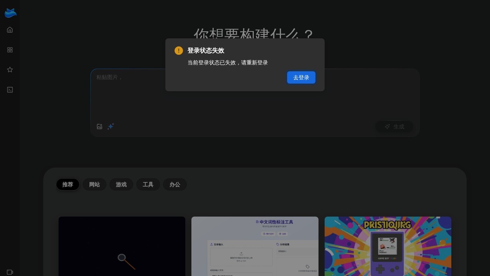The height and width of the screenshot is (276, 490).
Task: Open the terminal console icon in sidebar
Action: pyautogui.click(x=10, y=90)
